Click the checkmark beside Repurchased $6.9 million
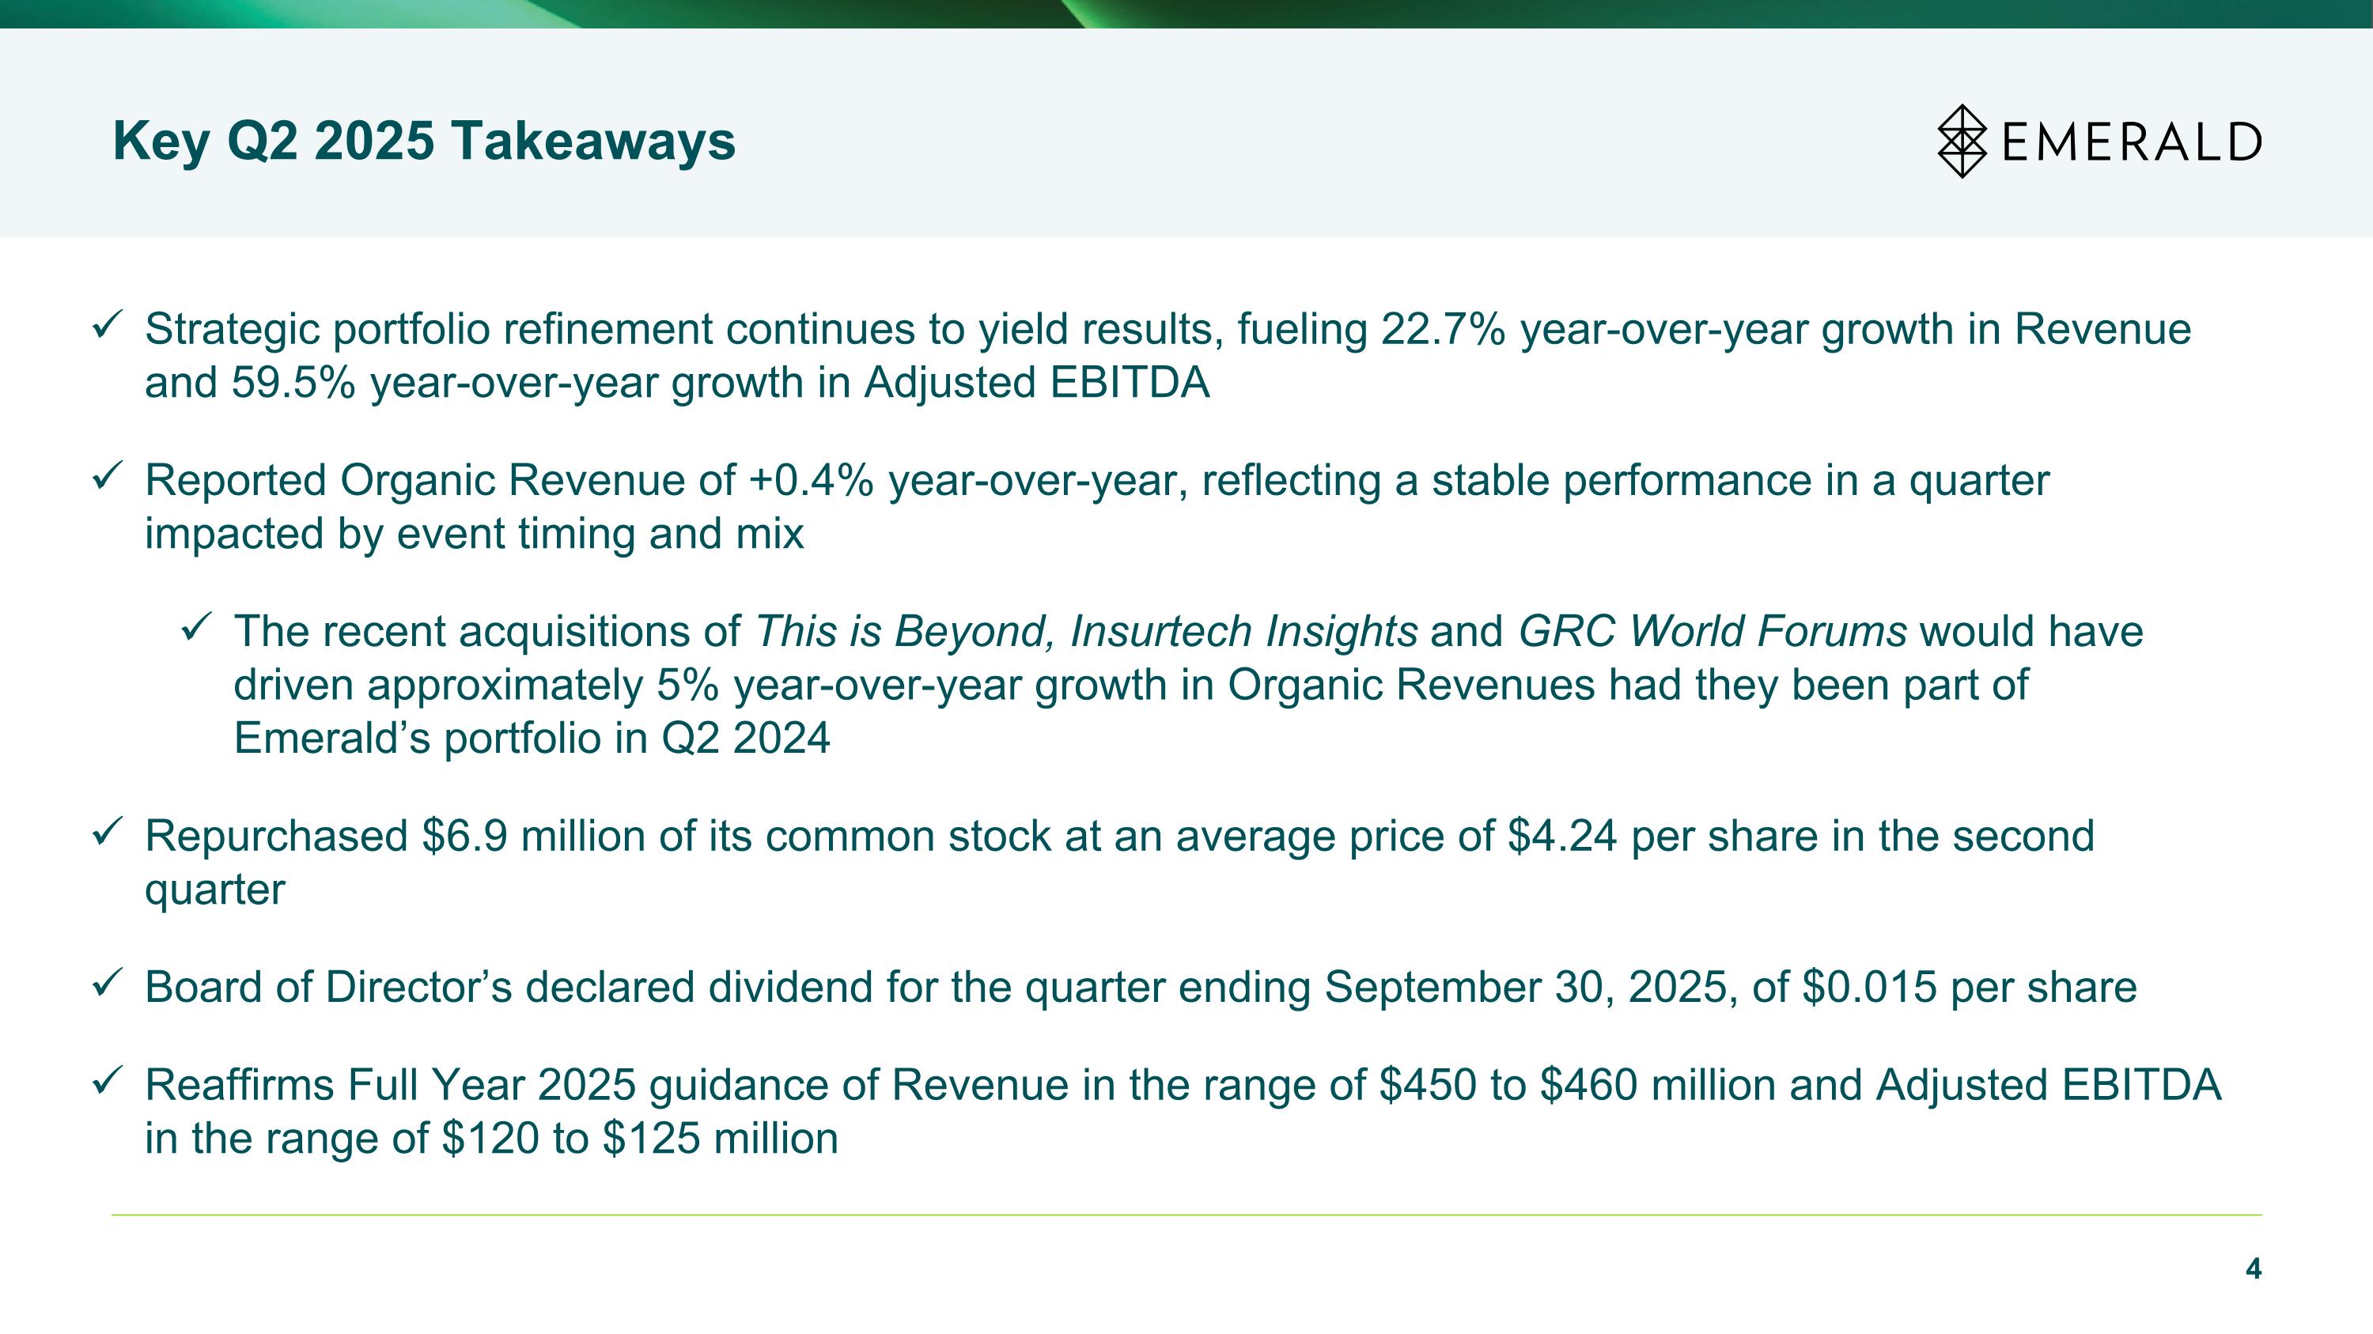 103,834
